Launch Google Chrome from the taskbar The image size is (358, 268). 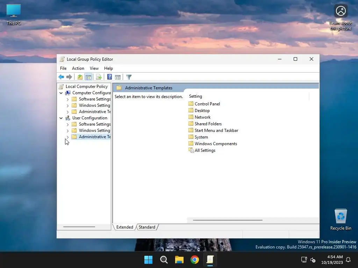click(x=195, y=260)
